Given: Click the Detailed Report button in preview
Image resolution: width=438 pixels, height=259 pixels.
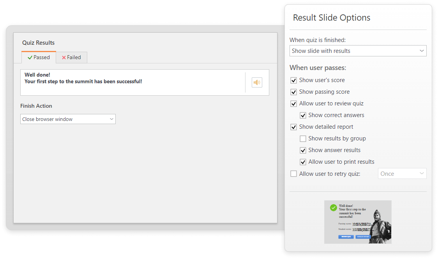Looking at the screenshot, I should point(363,236).
